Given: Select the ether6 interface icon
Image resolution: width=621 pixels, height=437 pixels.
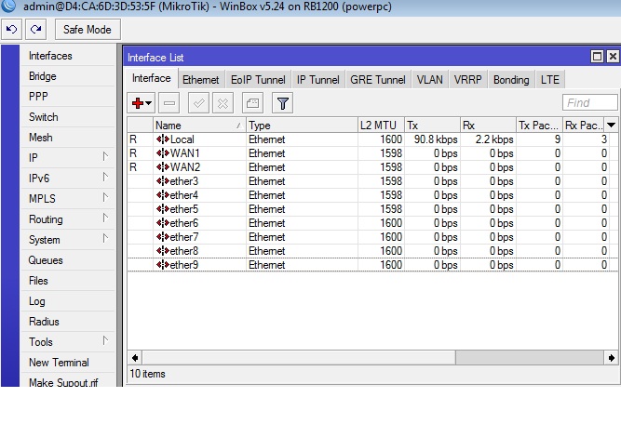Looking at the screenshot, I should tap(162, 223).
